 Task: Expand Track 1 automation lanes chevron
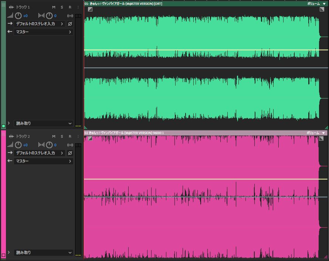click(9, 123)
